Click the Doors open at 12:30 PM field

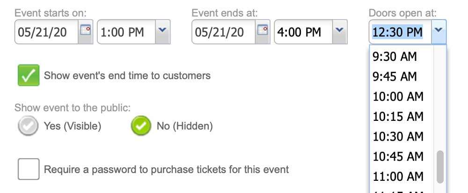(x=400, y=32)
